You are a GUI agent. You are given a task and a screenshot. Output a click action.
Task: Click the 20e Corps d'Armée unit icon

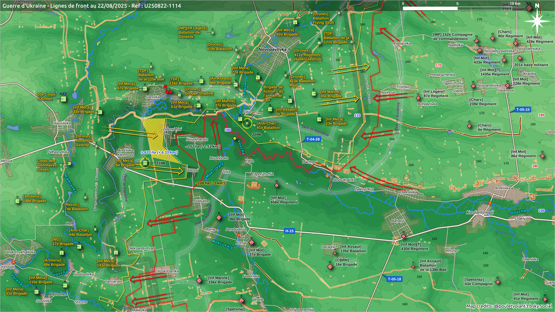[63, 99]
